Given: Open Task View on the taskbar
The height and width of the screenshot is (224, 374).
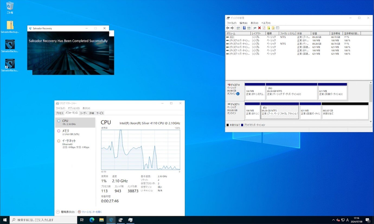Looking at the screenshot, I should click(82, 220).
